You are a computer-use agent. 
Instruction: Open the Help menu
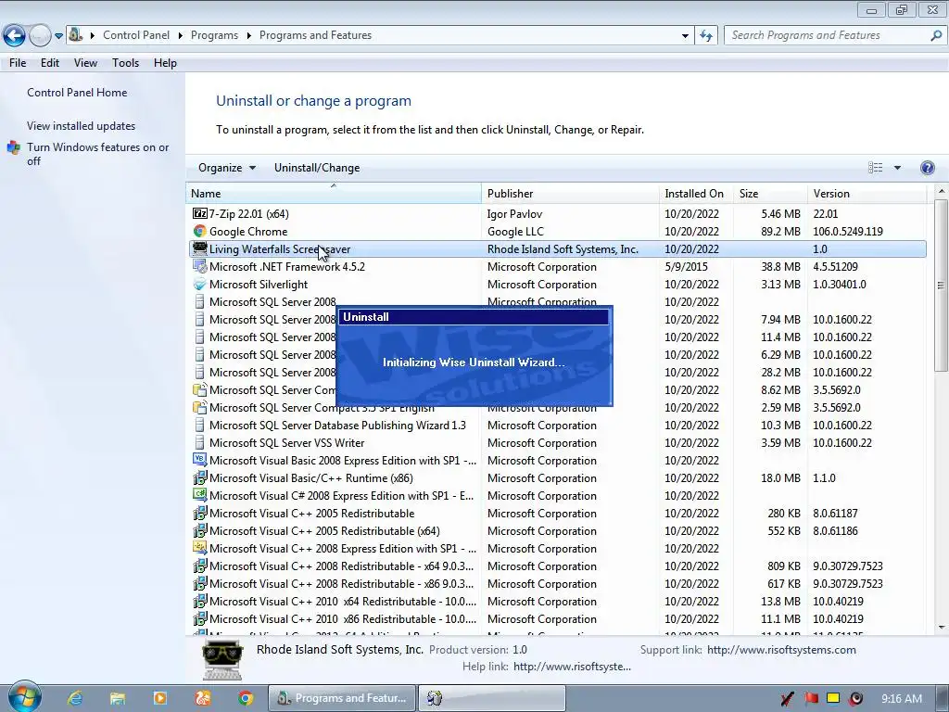[x=165, y=63]
